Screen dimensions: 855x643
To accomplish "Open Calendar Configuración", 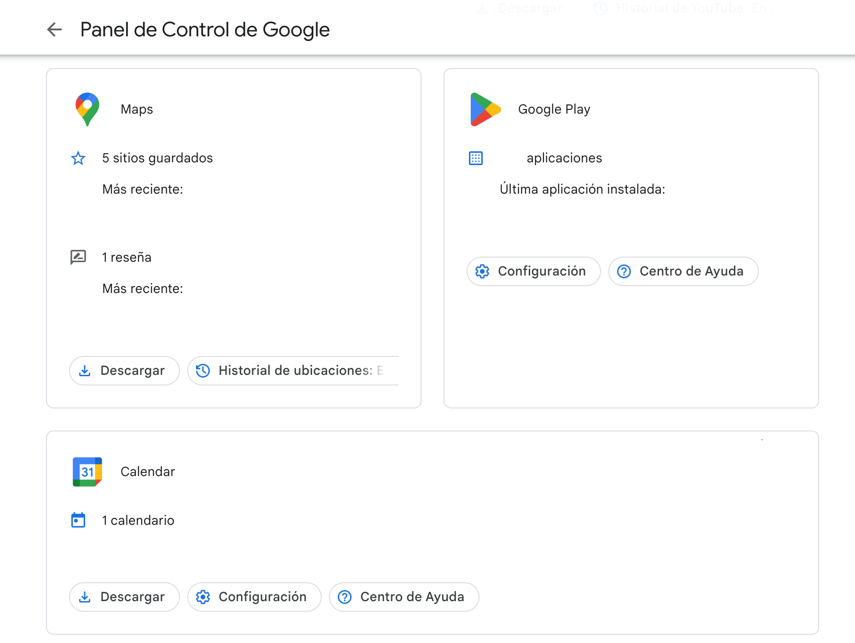I will click(254, 597).
